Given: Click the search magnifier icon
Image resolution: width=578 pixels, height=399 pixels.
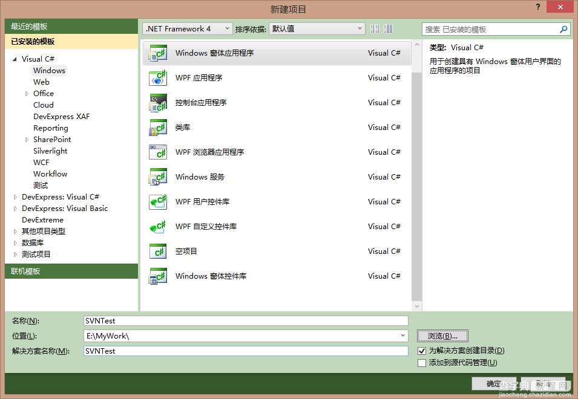Looking at the screenshot, I should (563, 29).
